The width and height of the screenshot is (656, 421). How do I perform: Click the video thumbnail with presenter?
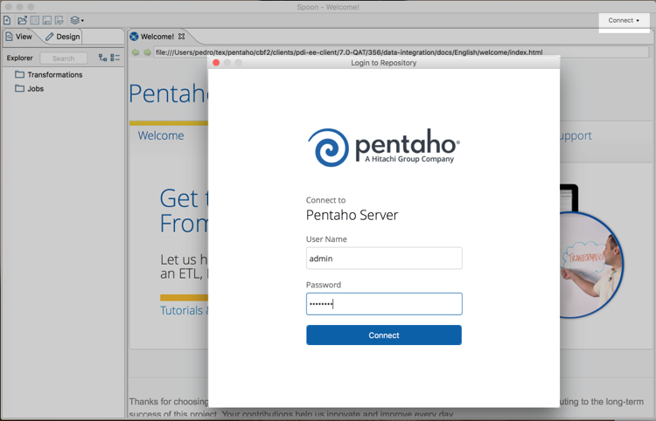coord(591,264)
